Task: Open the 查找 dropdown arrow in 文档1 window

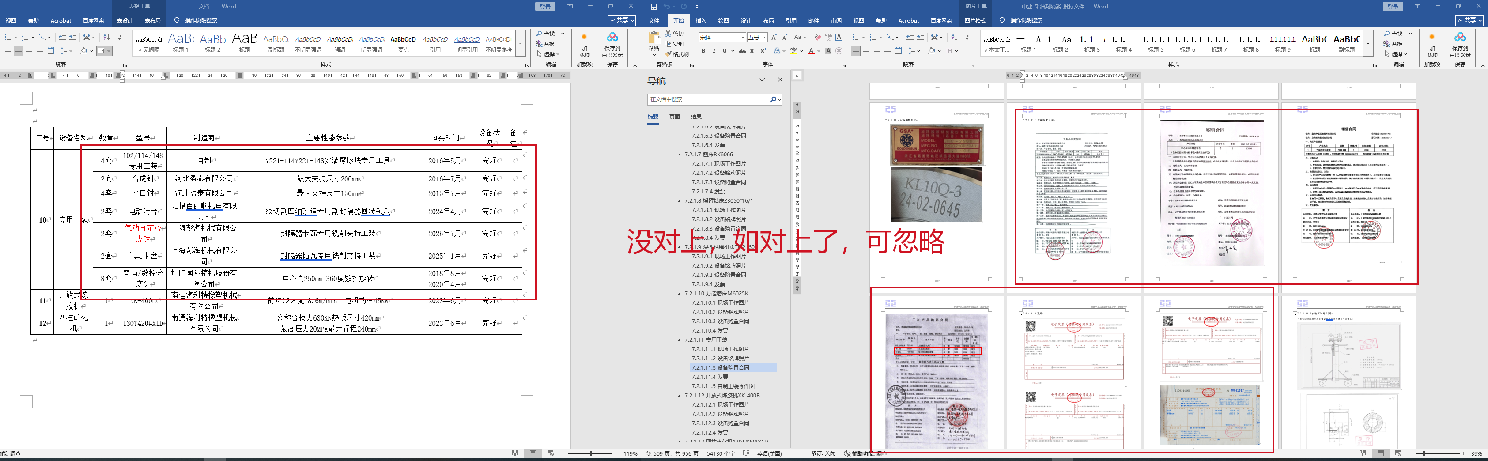Action: click(x=563, y=34)
